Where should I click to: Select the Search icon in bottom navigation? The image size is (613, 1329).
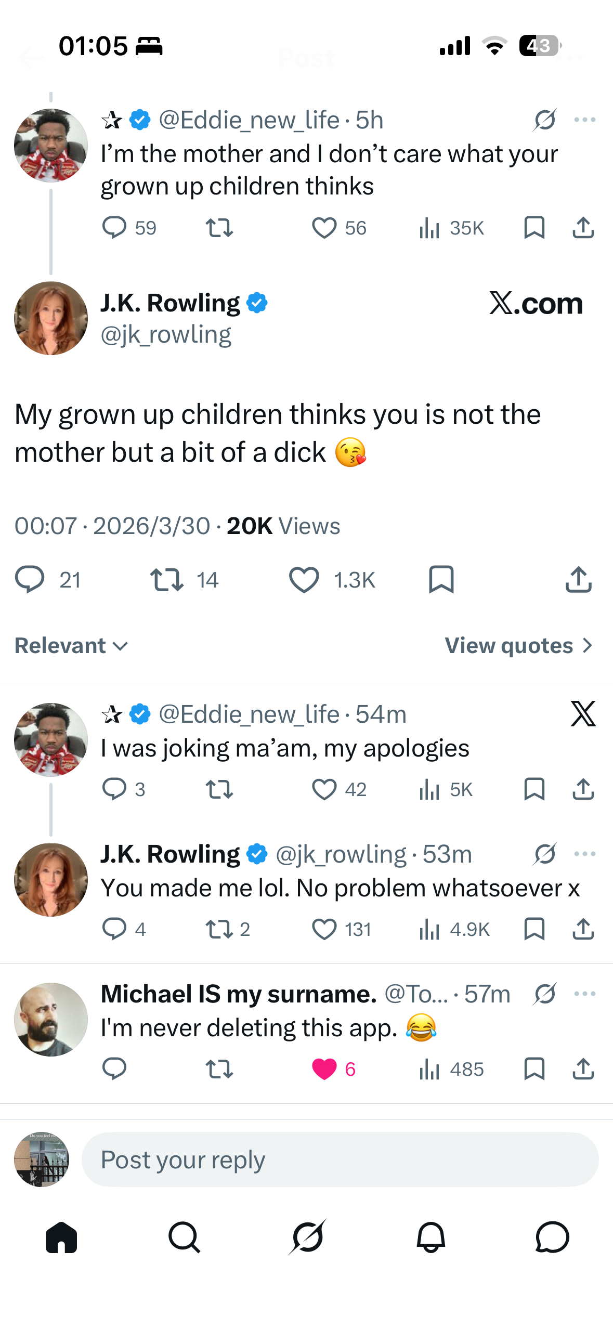[184, 1238]
